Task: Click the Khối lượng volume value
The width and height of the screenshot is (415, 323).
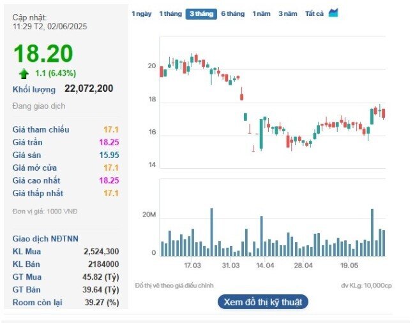Action: coord(89,89)
